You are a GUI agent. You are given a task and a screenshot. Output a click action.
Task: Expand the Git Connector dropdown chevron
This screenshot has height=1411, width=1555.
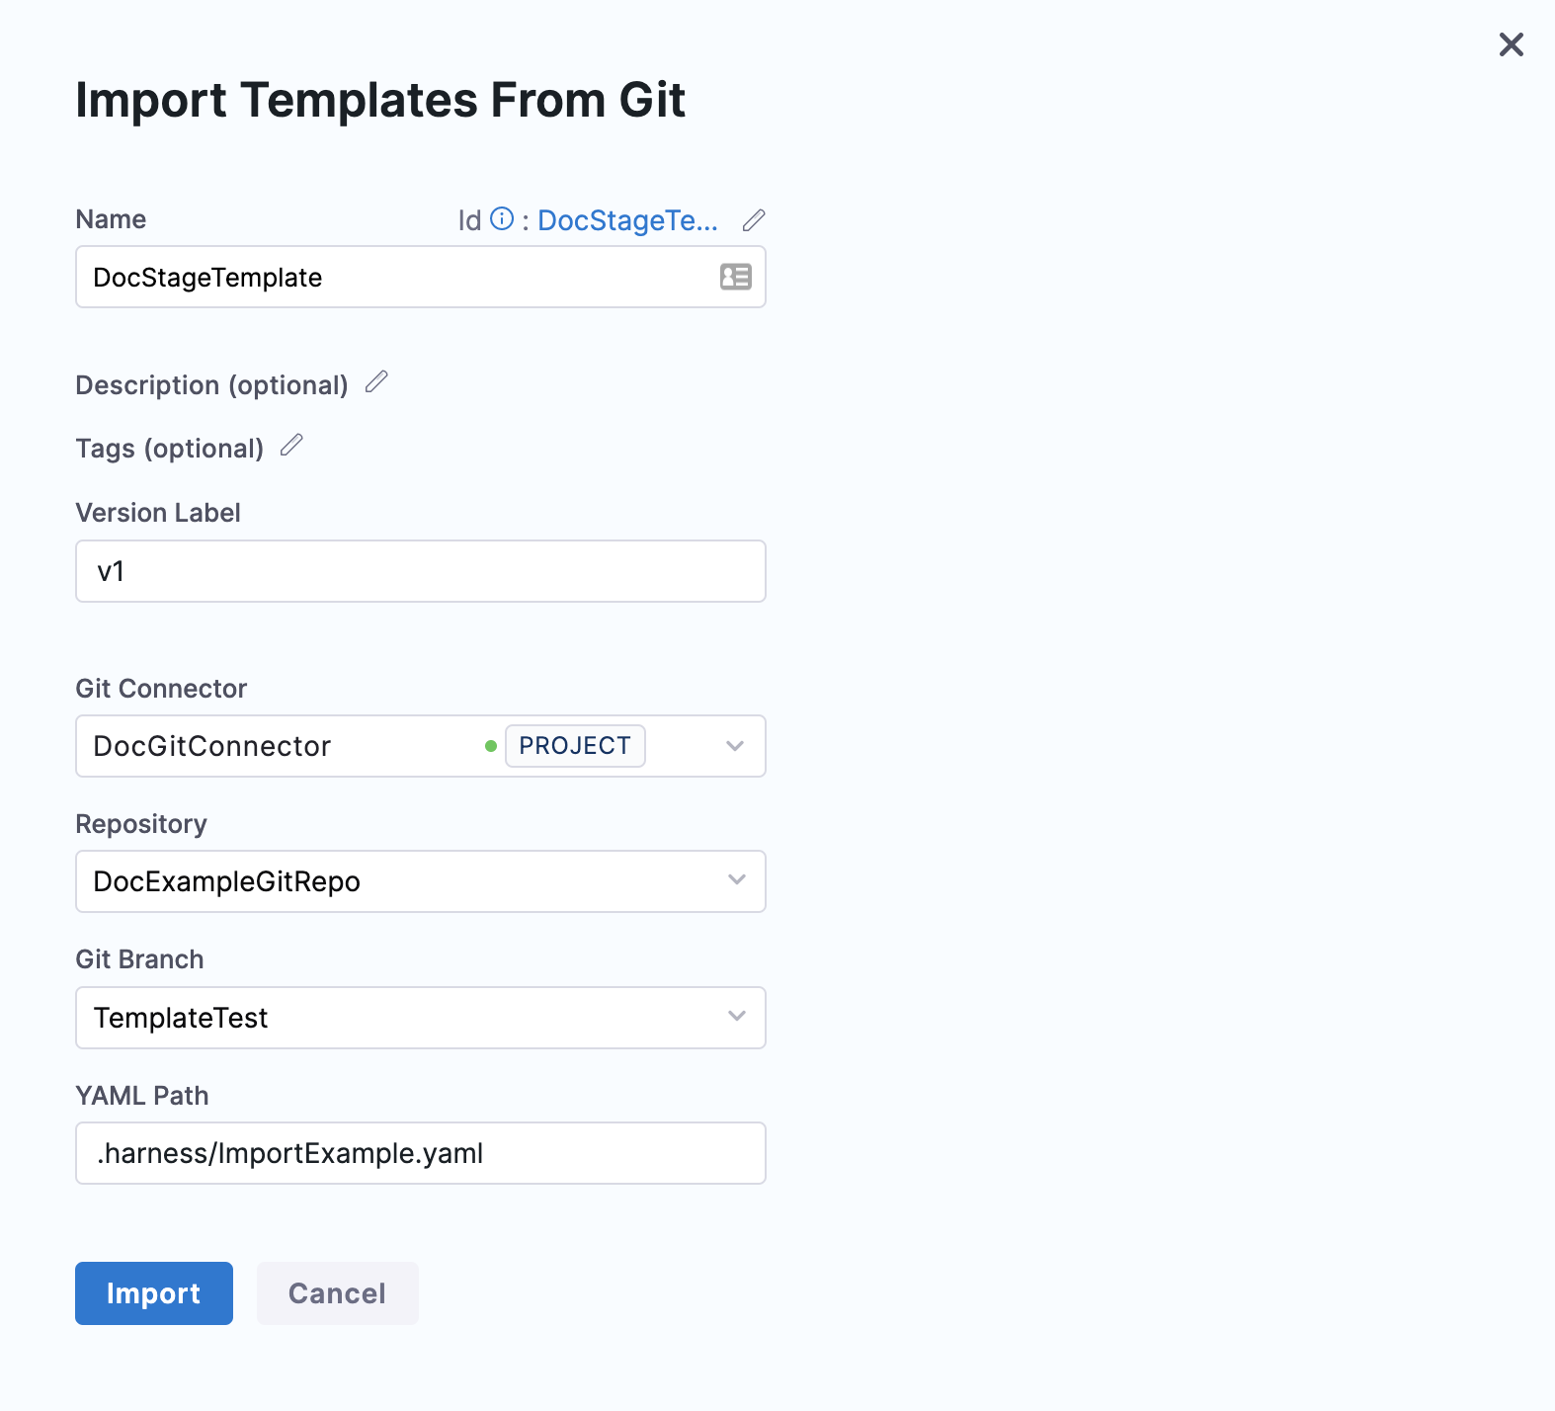(735, 746)
